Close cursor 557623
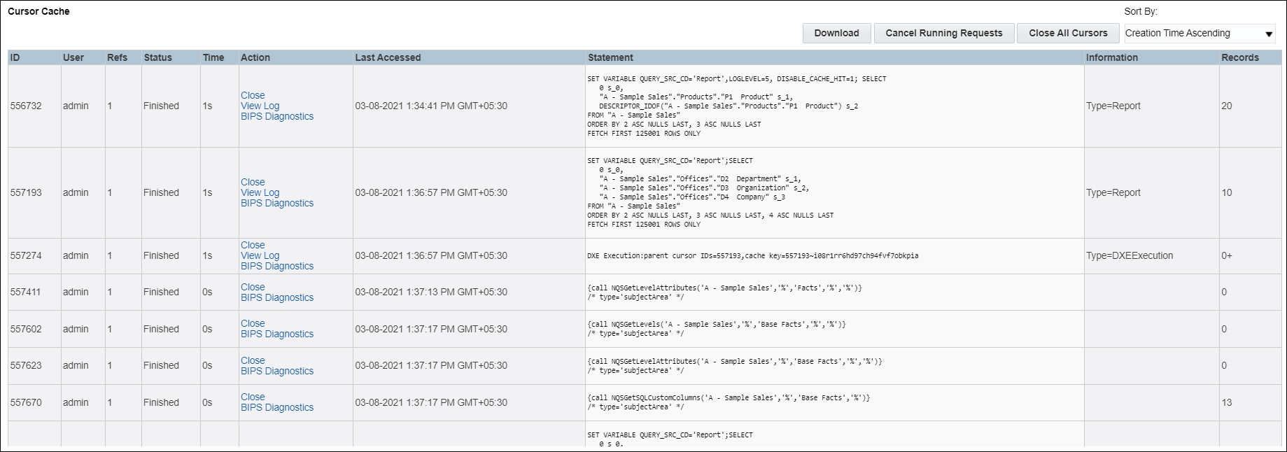Viewport: 1287px width, 452px height. point(253,360)
